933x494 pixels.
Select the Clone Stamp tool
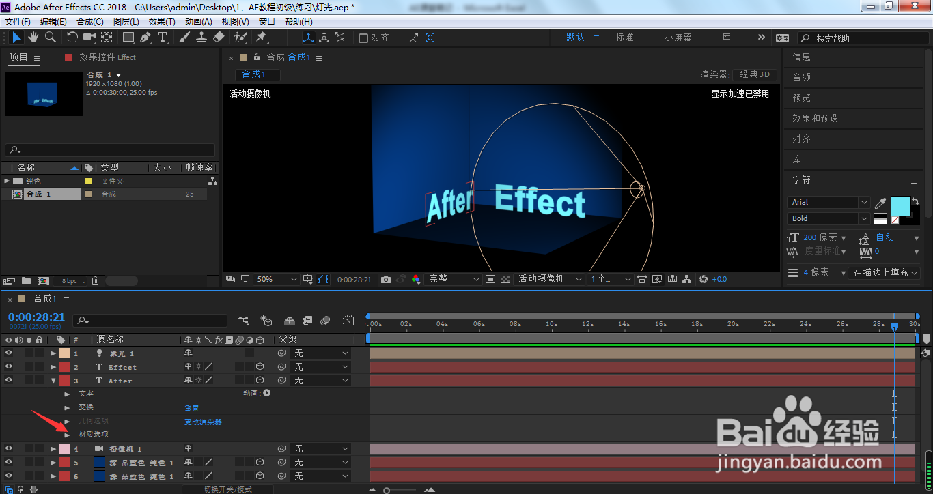(x=201, y=38)
